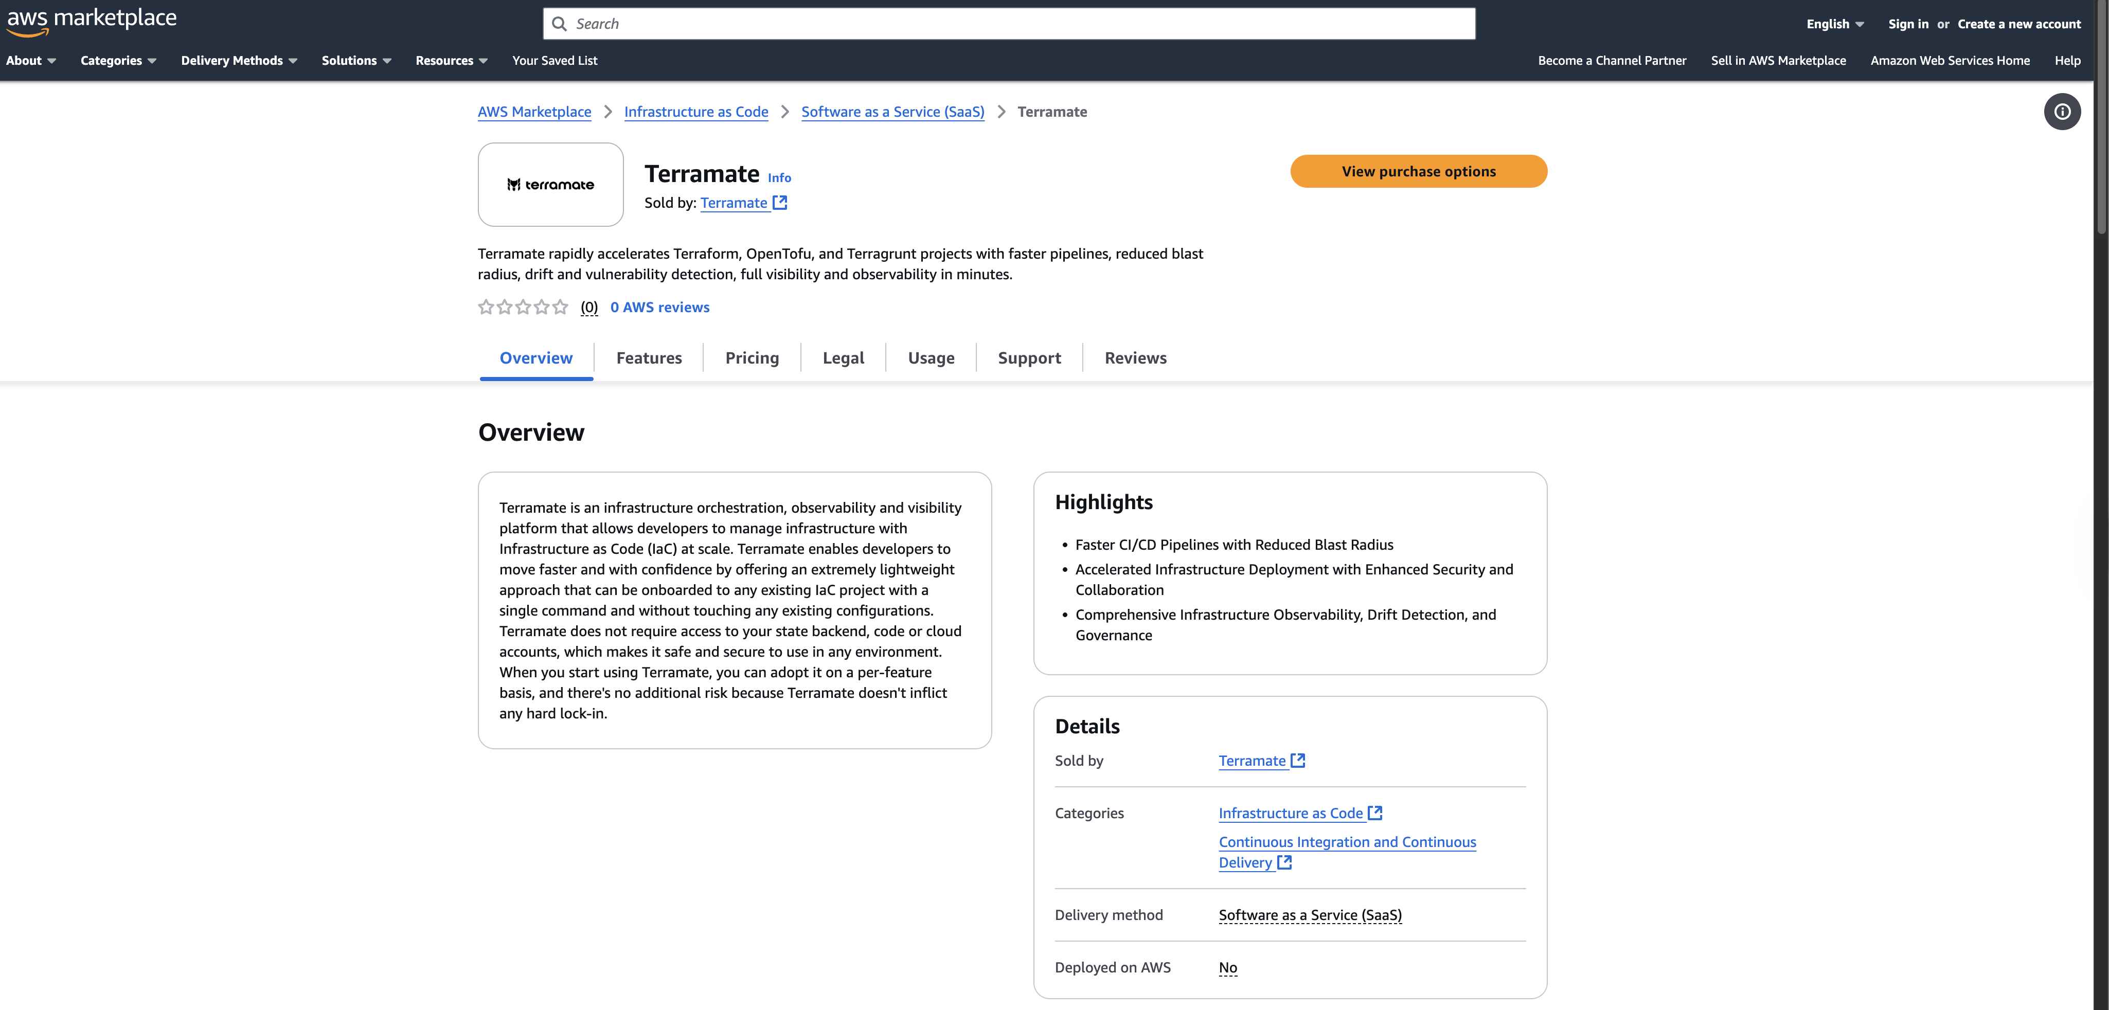The width and height of the screenshot is (2109, 1010).
Task: Click the View purchase options button
Action: [1418, 171]
